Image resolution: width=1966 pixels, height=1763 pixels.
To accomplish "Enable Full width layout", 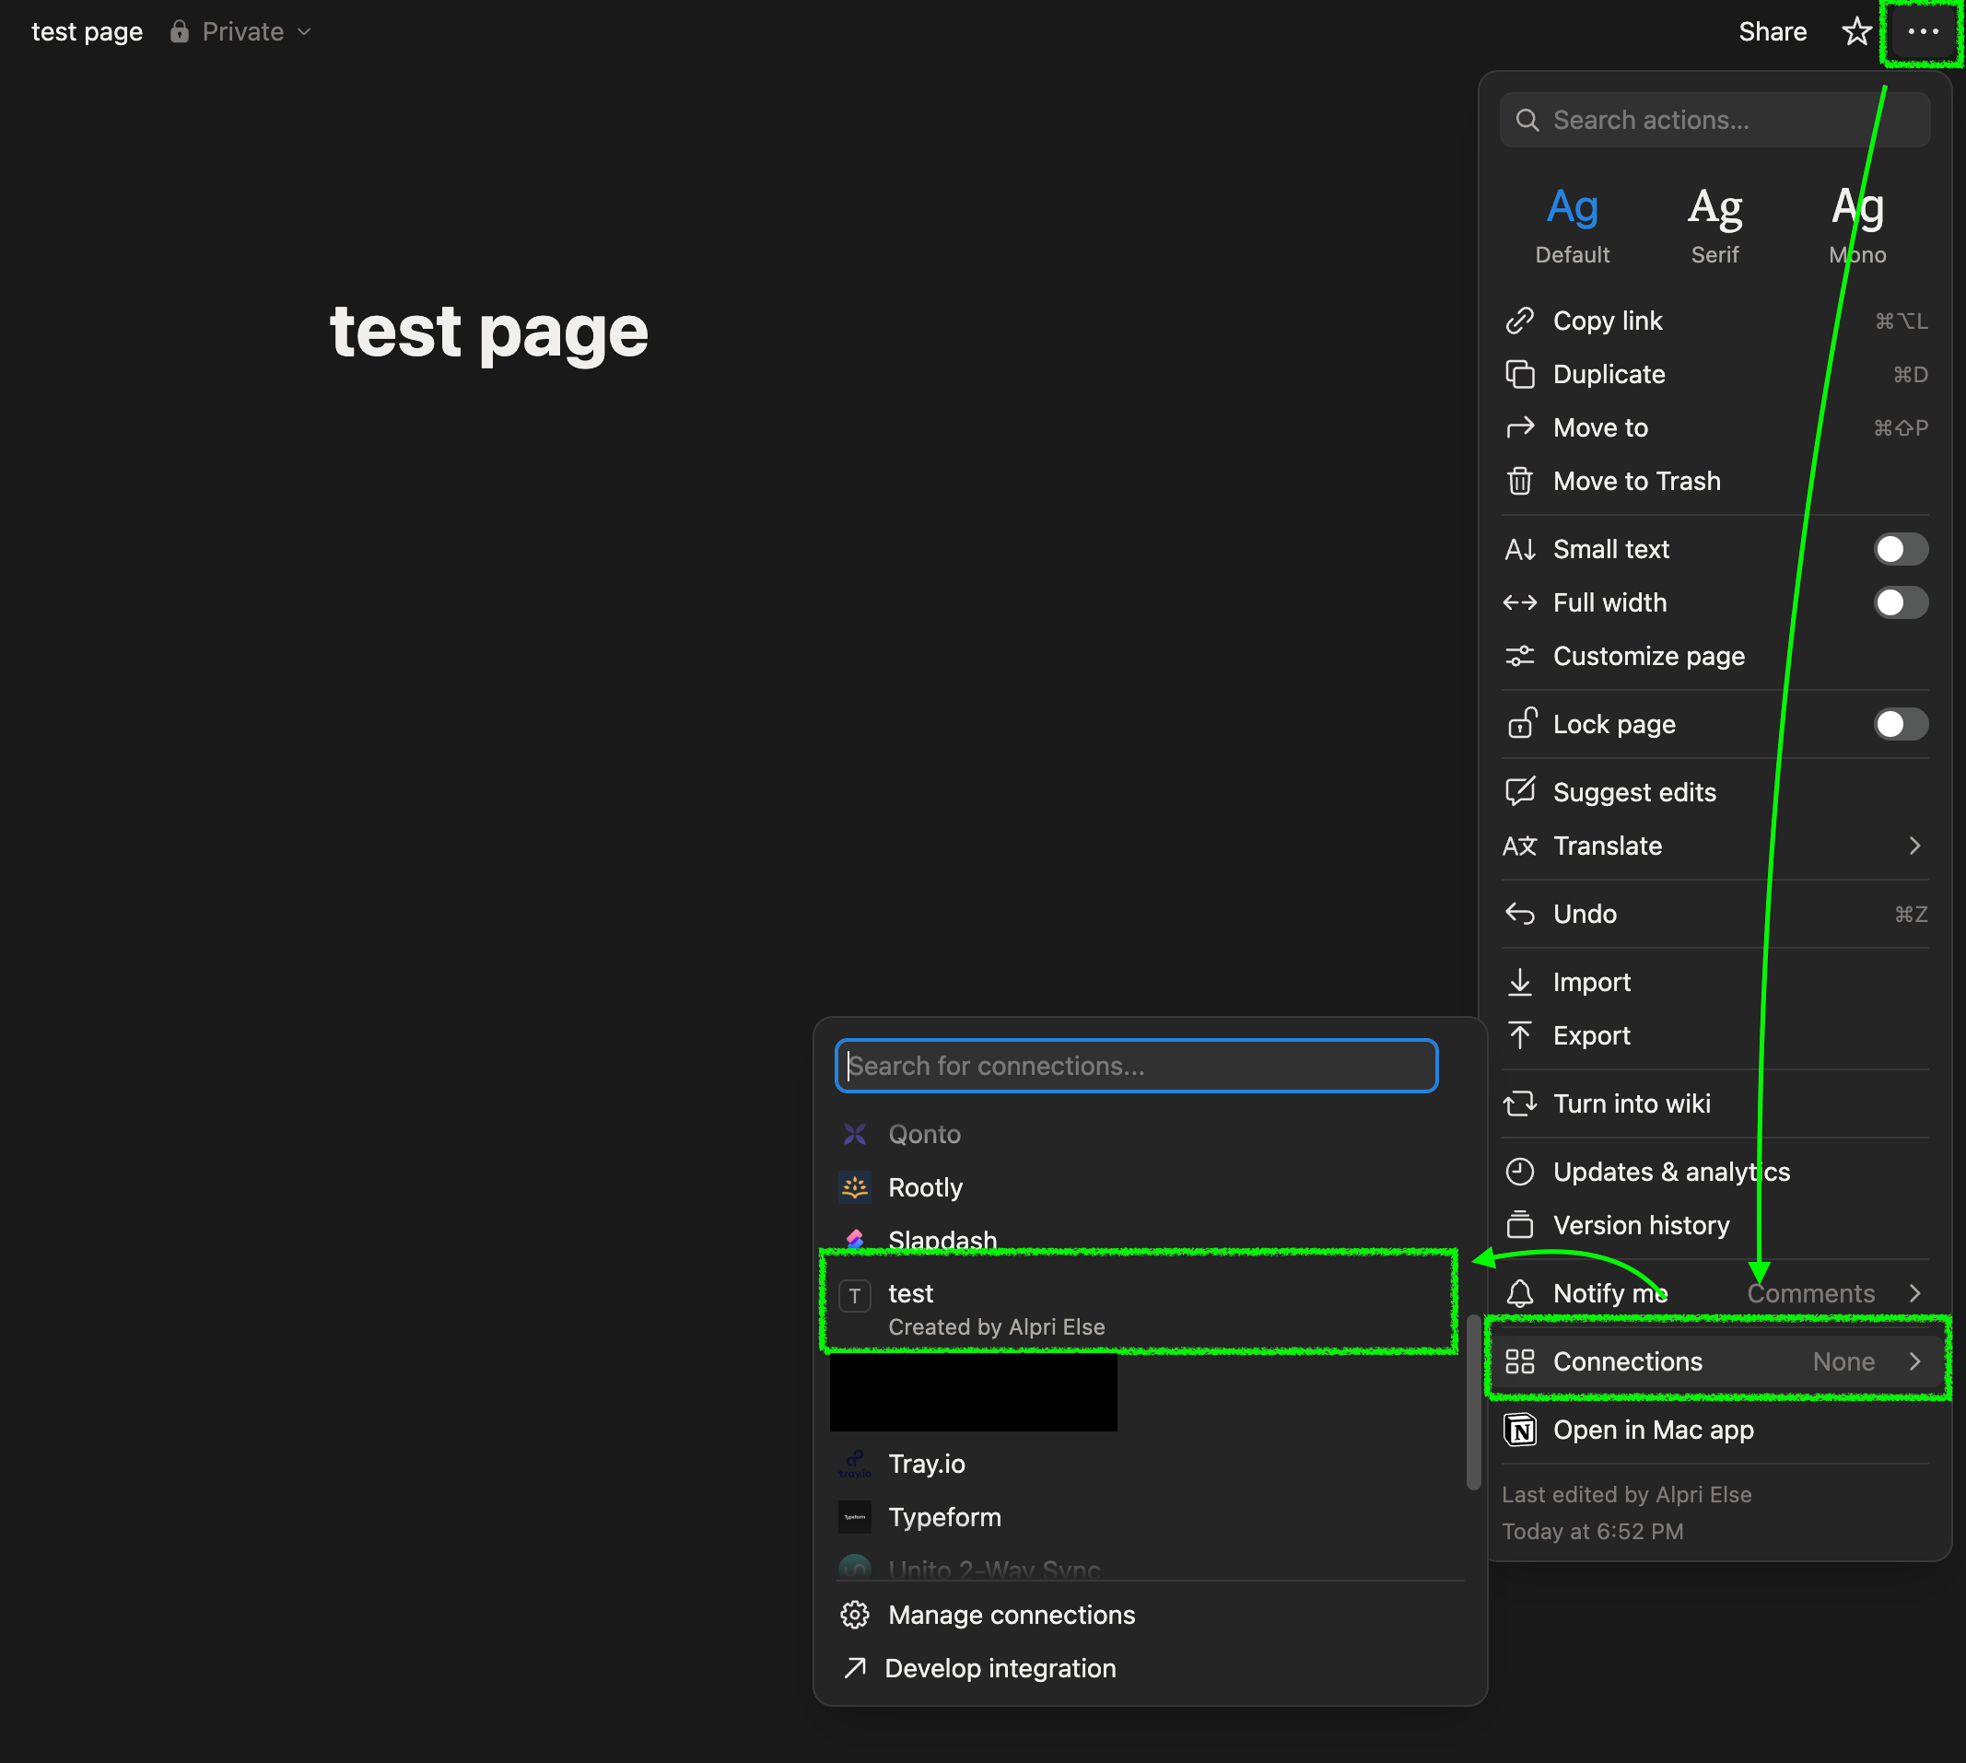I will (1899, 602).
